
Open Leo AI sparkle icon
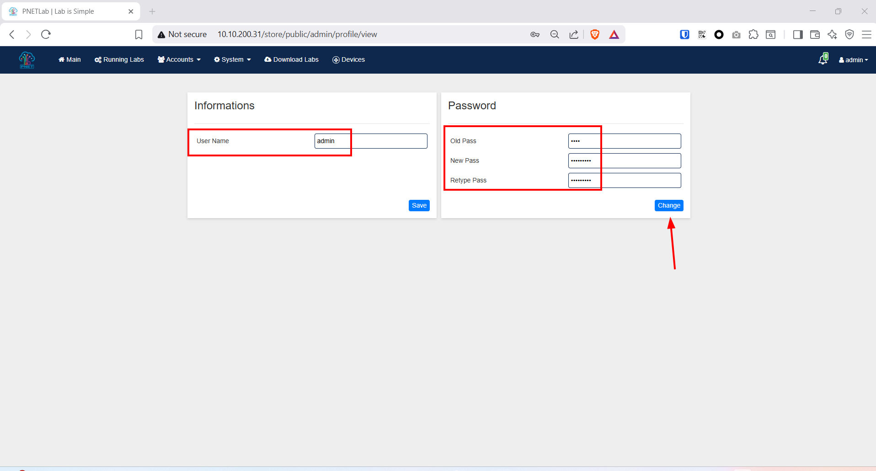point(832,35)
